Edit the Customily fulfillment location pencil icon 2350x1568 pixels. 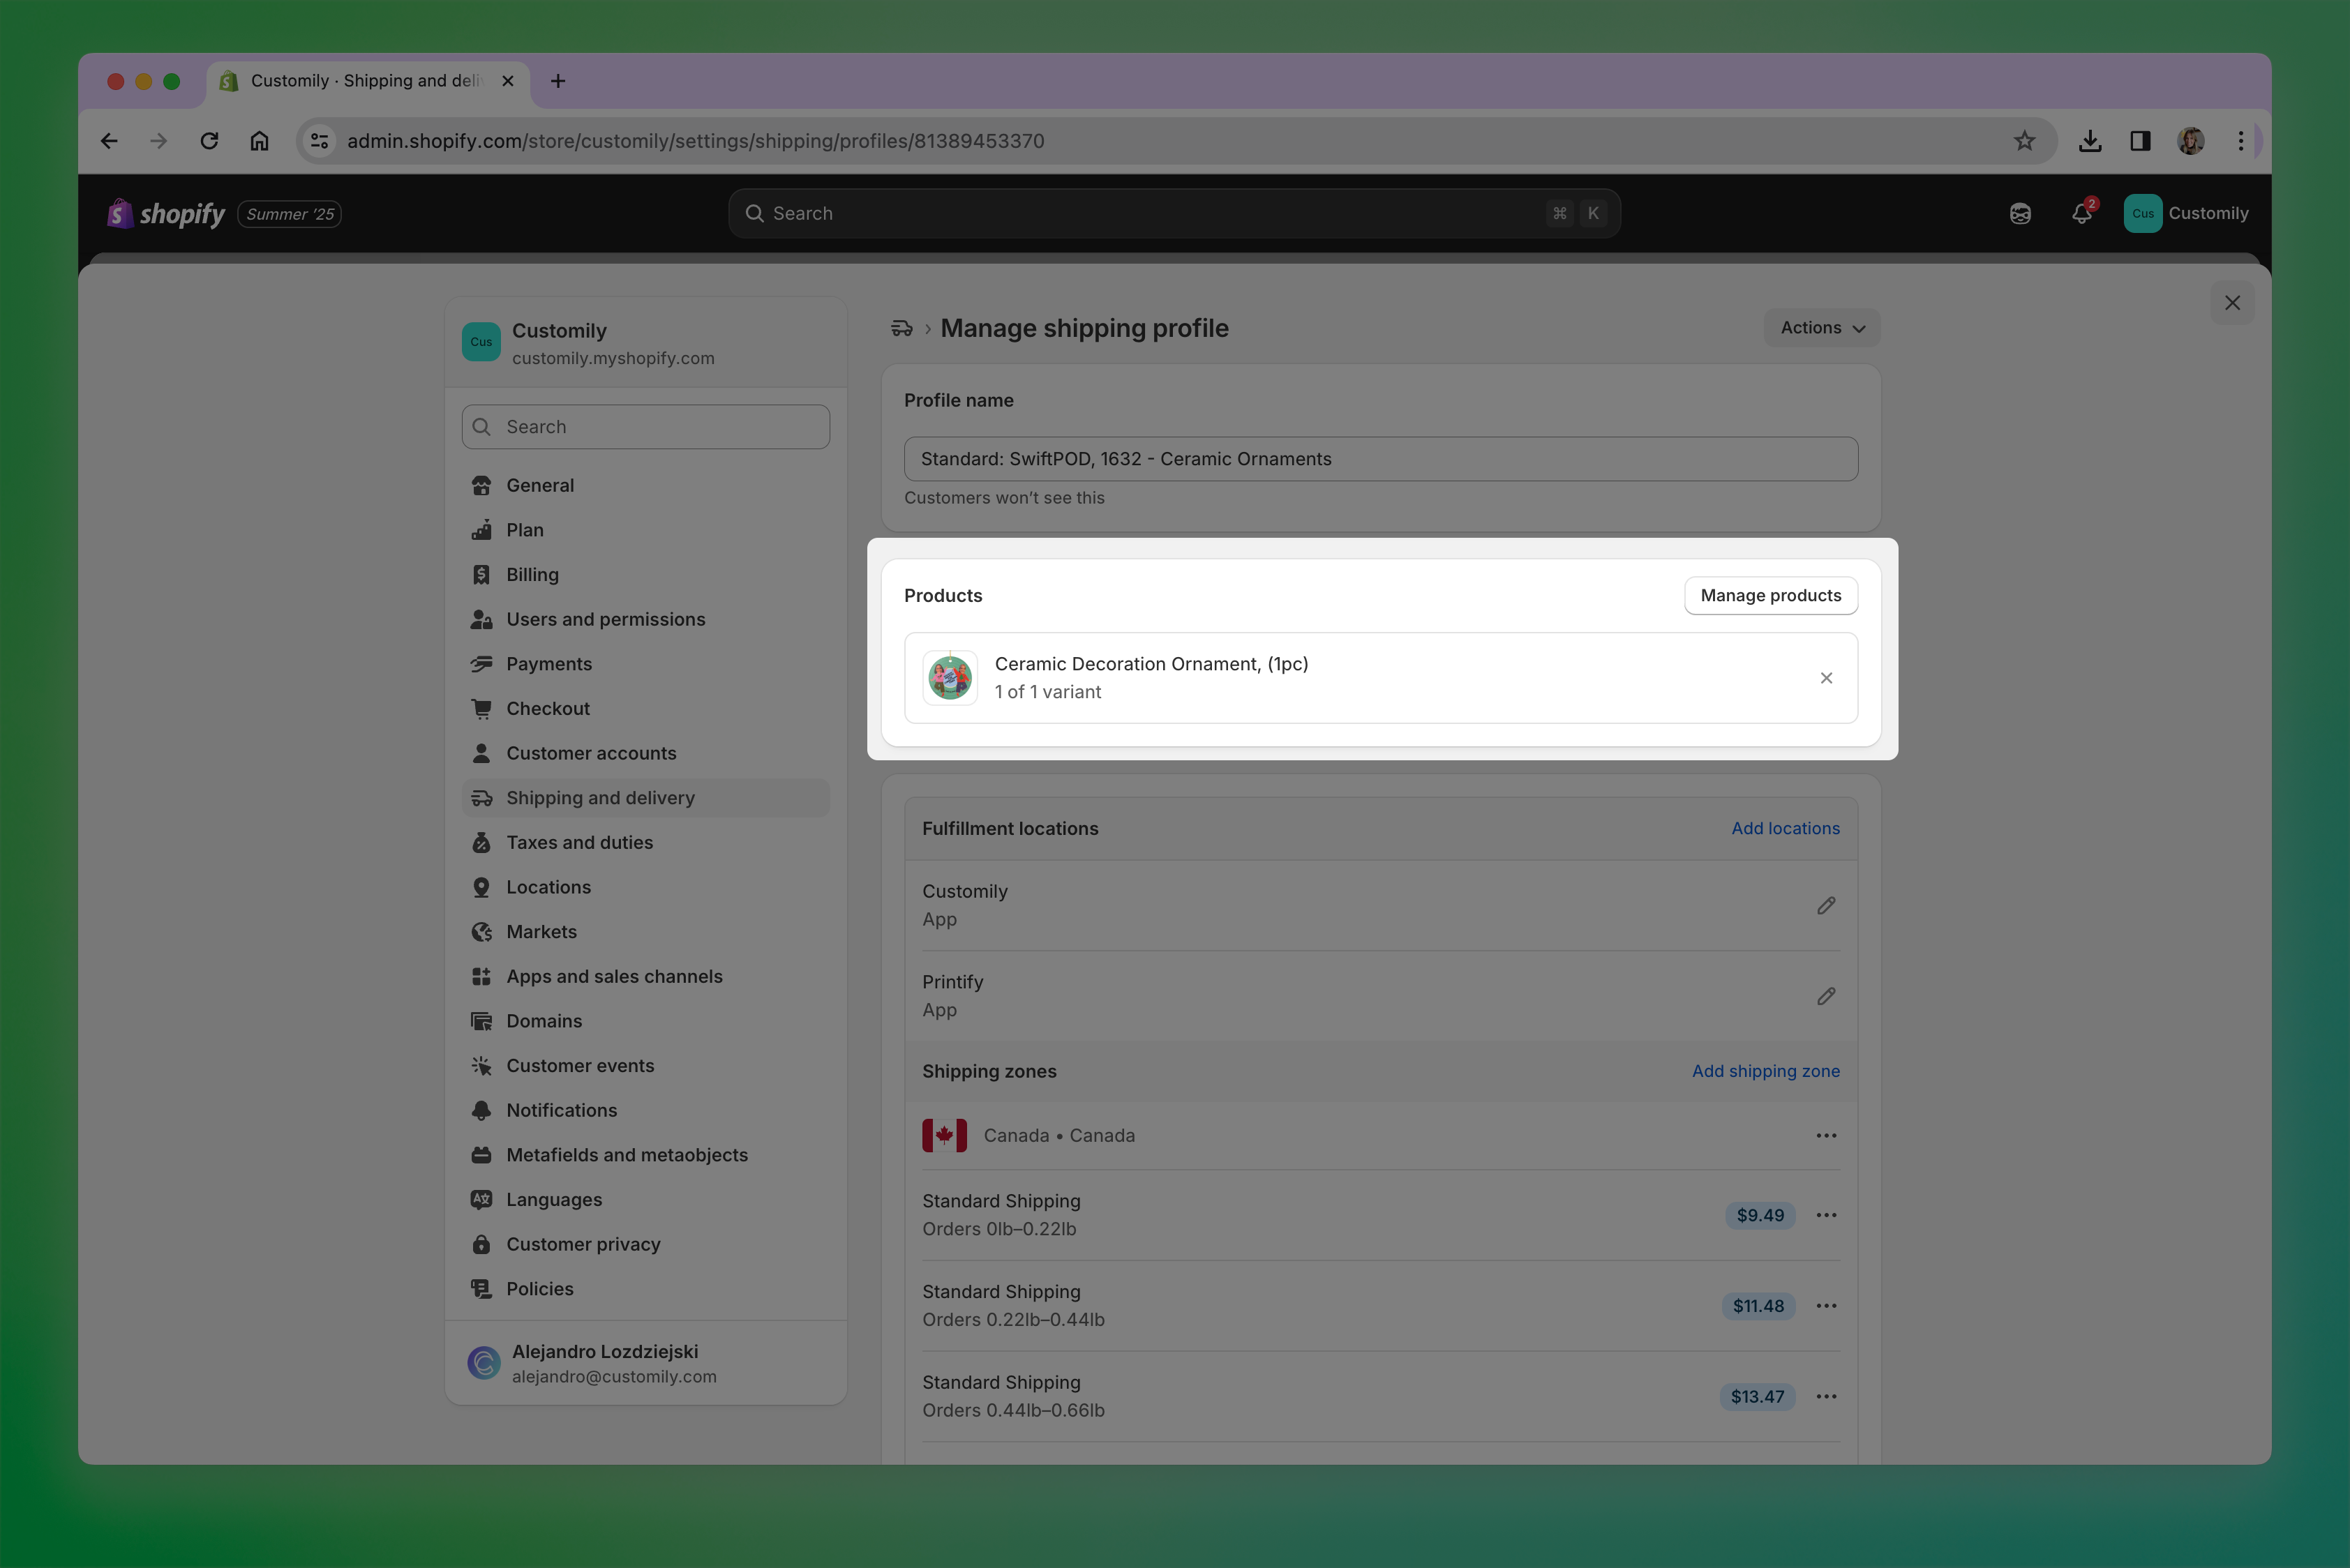(1827, 905)
